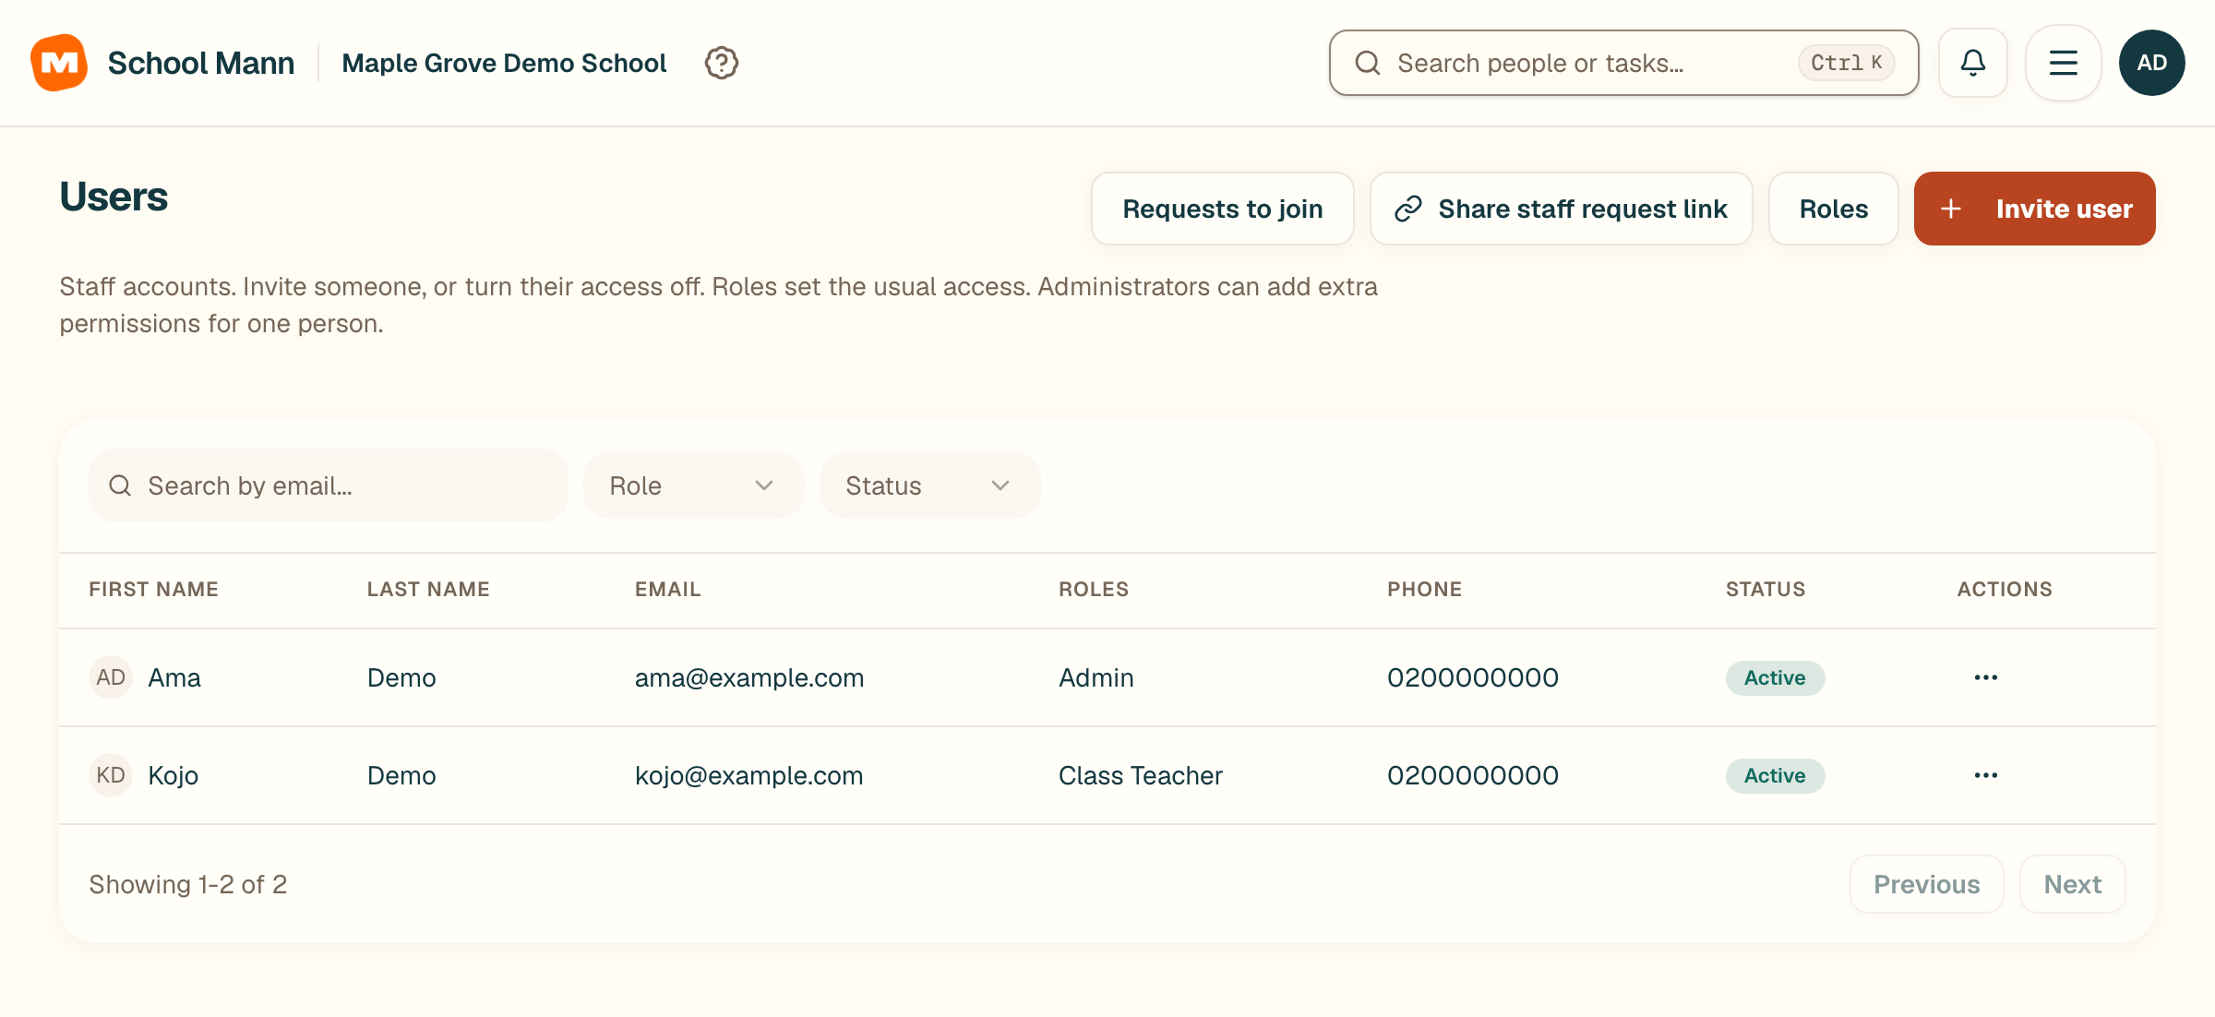Image resolution: width=2215 pixels, height=1017 pixels.
Task: Click Share staff request link
Action: [1562, 209]
